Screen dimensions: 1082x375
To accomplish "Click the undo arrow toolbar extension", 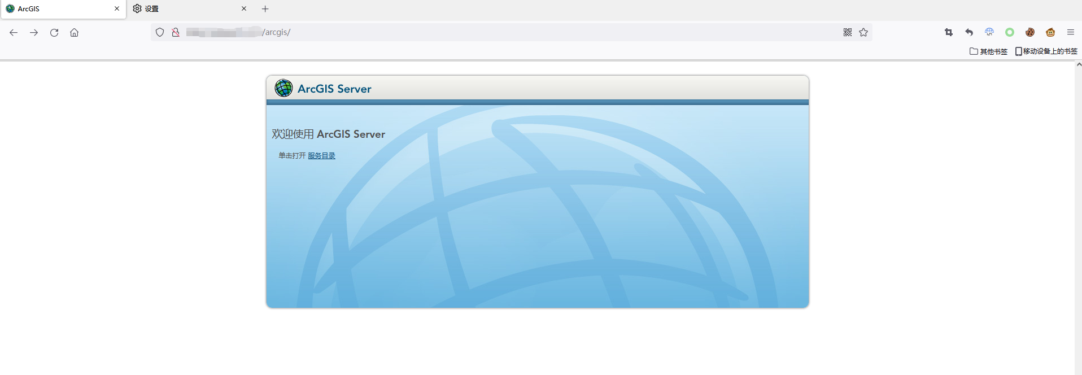I will pos(969,33).
